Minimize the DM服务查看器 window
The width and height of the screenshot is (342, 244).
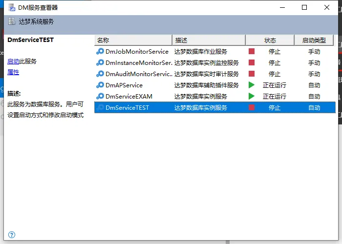pyautogui.click(x=282, y=7)
